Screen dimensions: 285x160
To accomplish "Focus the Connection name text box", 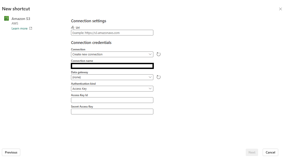I will click(112, 66).
